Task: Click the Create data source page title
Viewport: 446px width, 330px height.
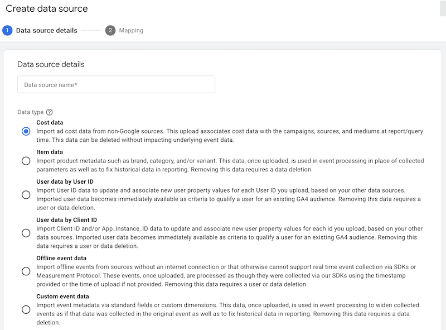Action: (49, 8)
